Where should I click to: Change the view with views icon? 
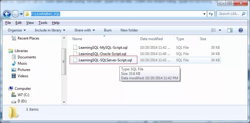pos(213,30)
